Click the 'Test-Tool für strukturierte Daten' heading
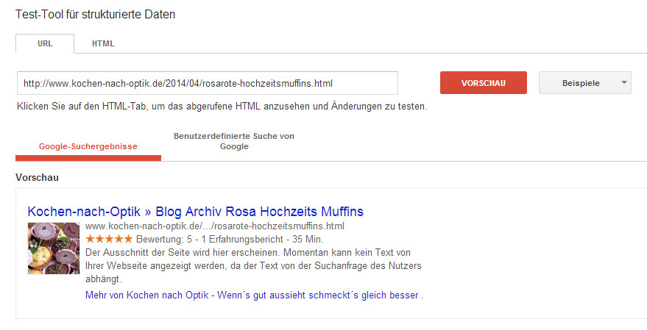The width and height of the screenshot is (647, 330). pyautogui.click(x=95, y=15)
